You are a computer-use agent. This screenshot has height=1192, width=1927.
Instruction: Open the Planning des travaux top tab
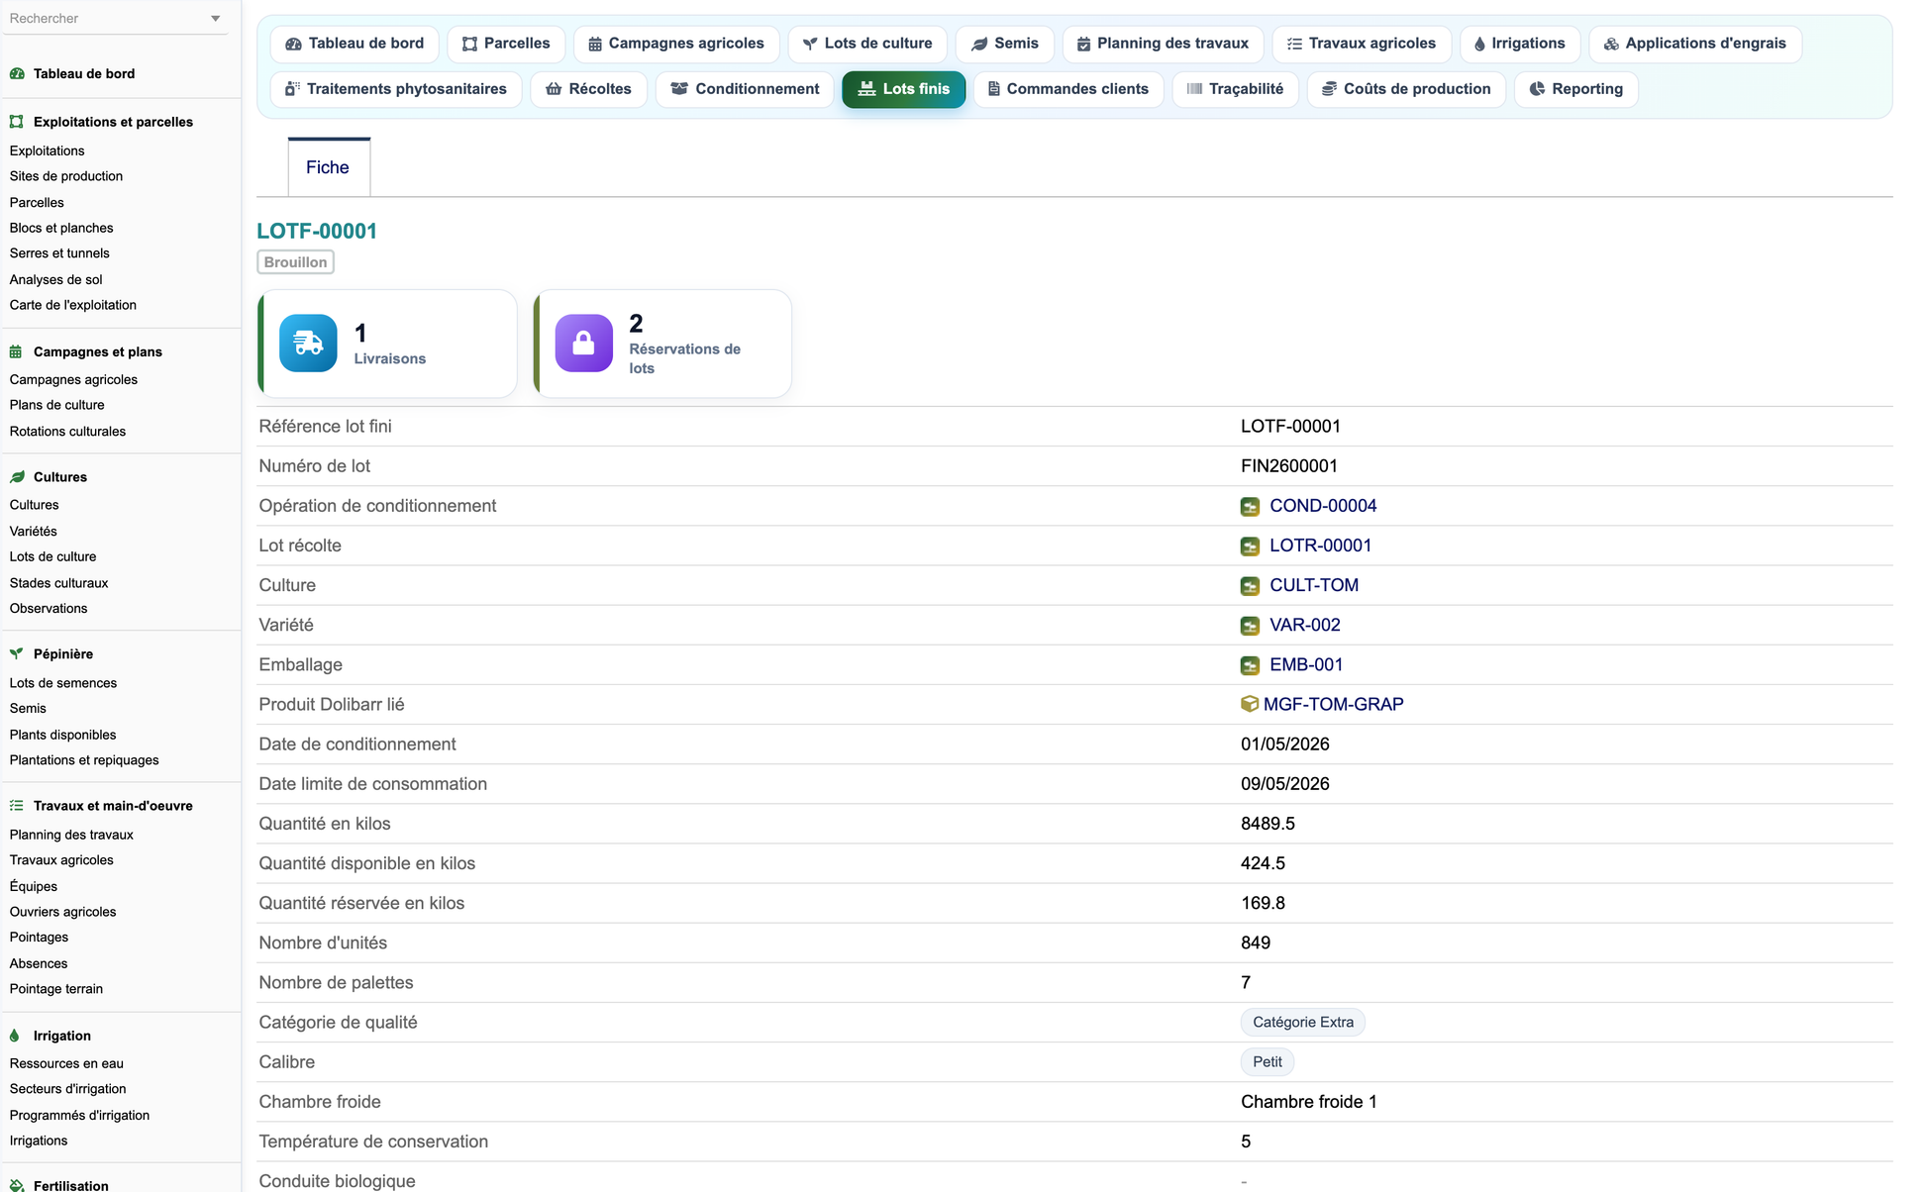1164,44
